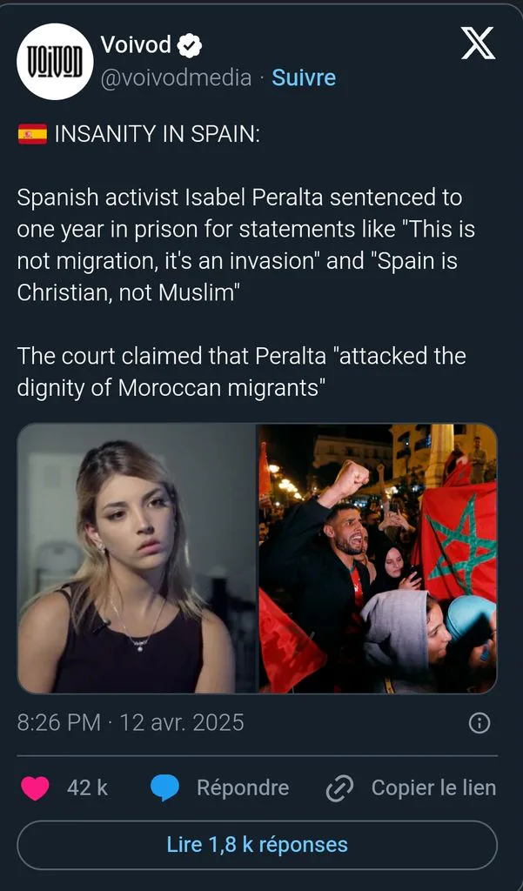The height and width of the screenshot is (891, 523).
Task: Click Copier le lien
Action: [433, 788]
